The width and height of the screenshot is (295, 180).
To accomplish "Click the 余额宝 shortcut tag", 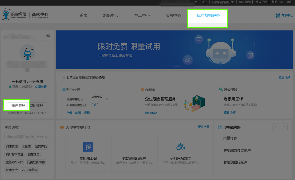I will pyautogui.click(x=26, y=146).
